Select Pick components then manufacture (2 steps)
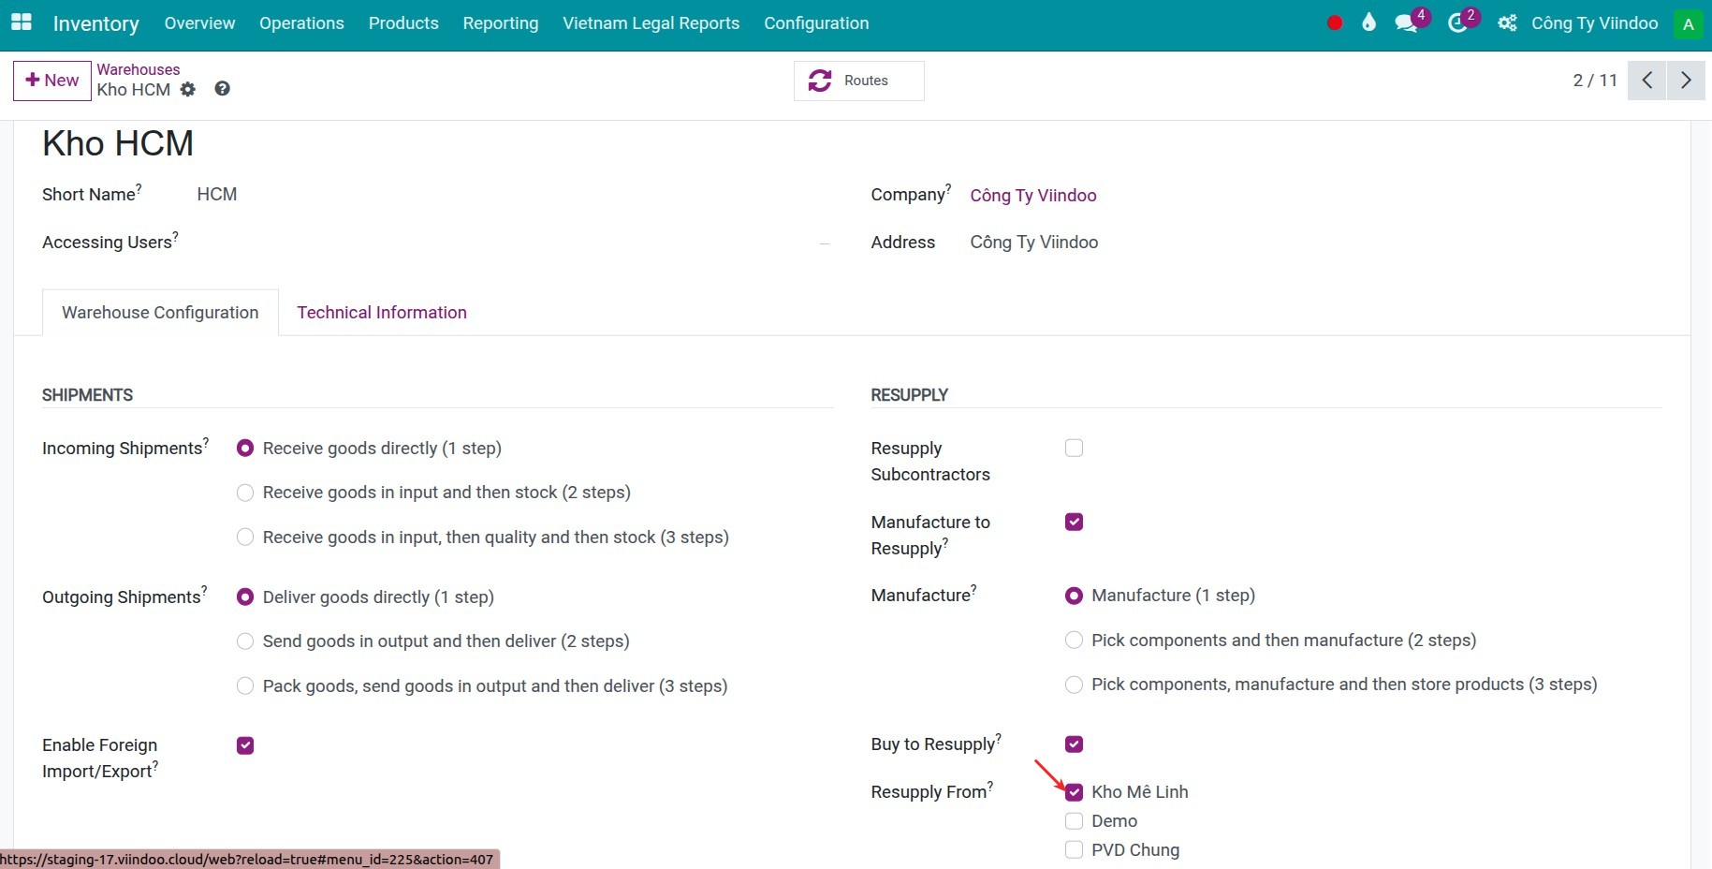 click(x=1074, y=641)
